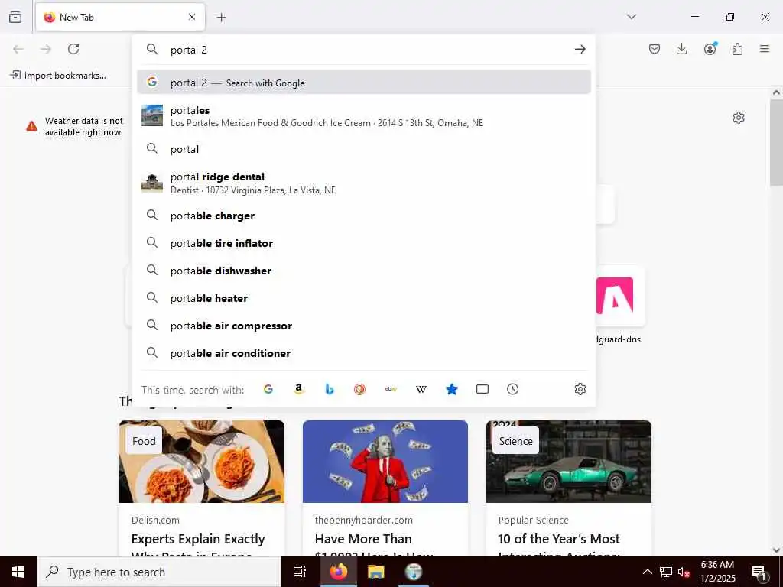Go back one page

coord(18,49)
